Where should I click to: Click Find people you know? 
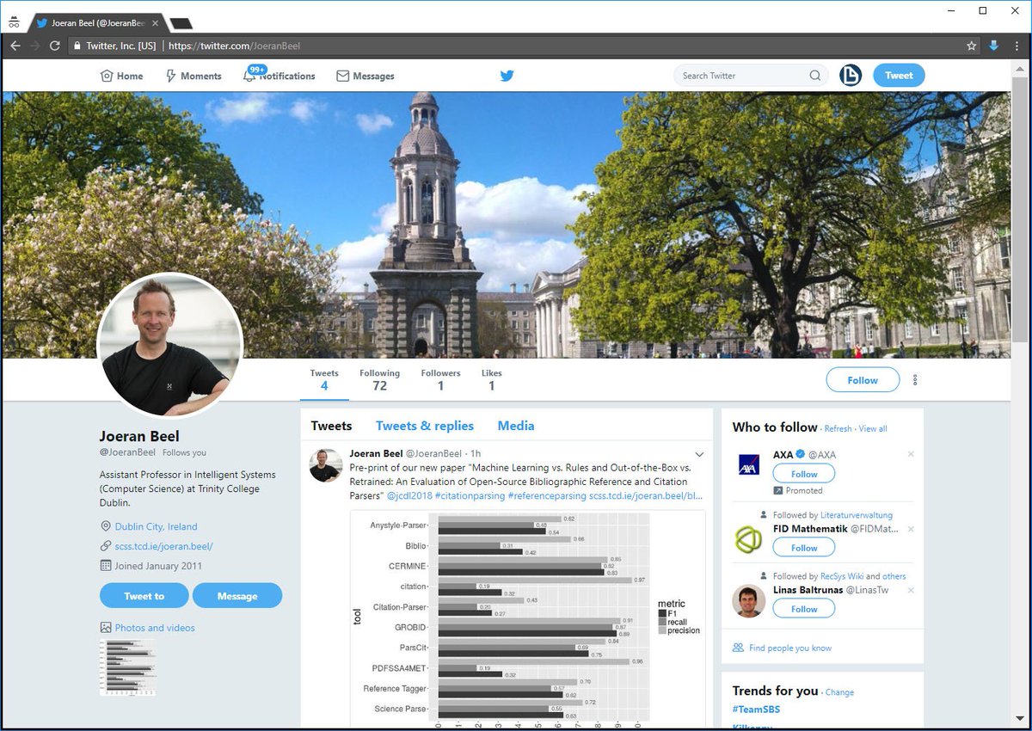790,648
